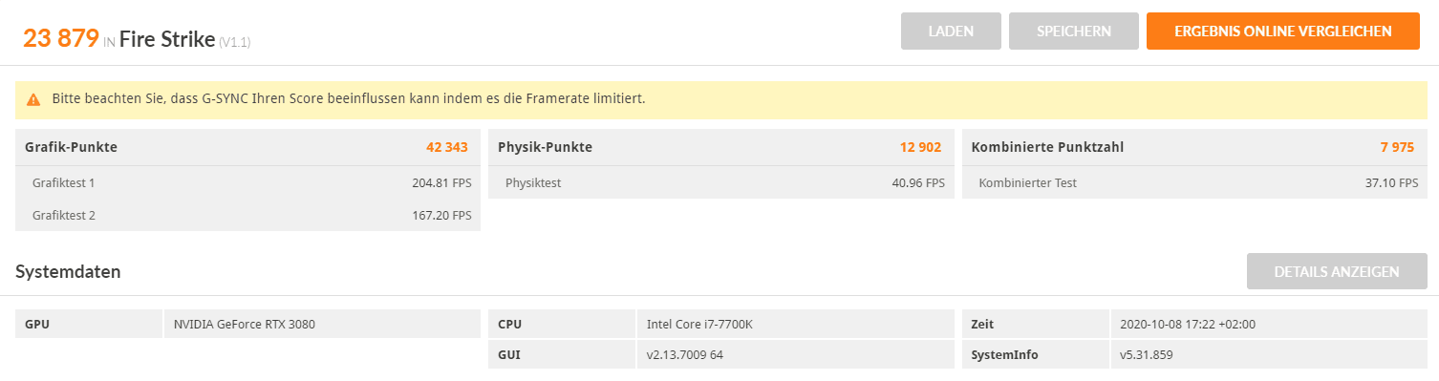Click the orange warning triangle icon
Viewport: 1439px width, 381px height.
(33, 99)
